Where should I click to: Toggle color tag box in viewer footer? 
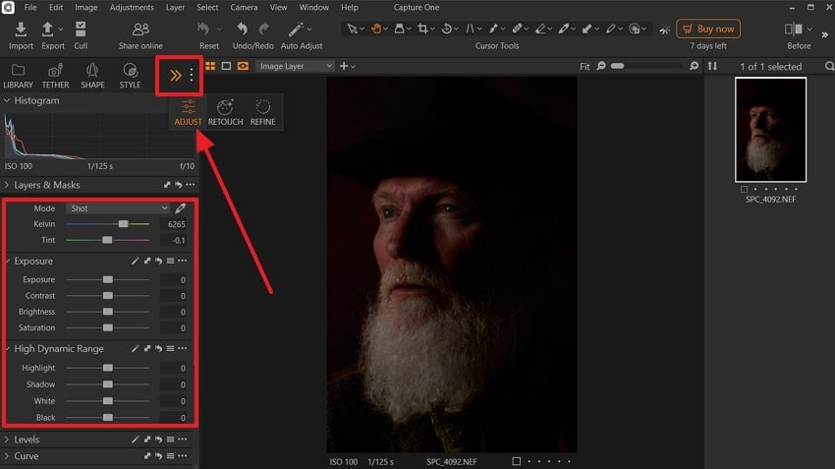coord(516,461)
